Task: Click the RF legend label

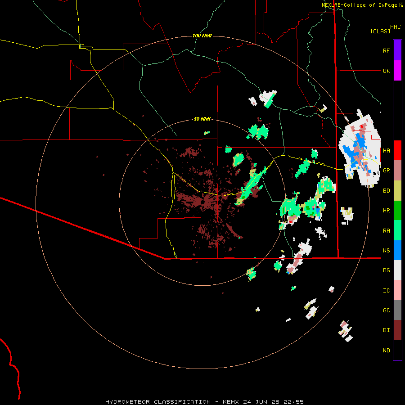Action: (x=386, y=50)
